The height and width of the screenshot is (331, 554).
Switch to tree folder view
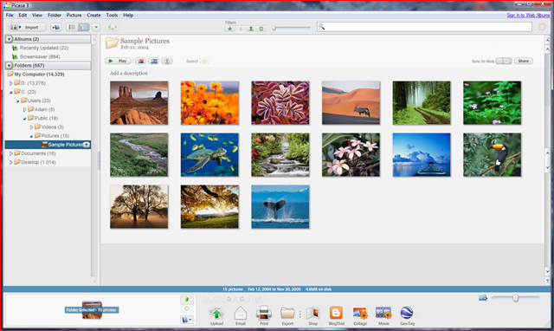tap(84, 27)
